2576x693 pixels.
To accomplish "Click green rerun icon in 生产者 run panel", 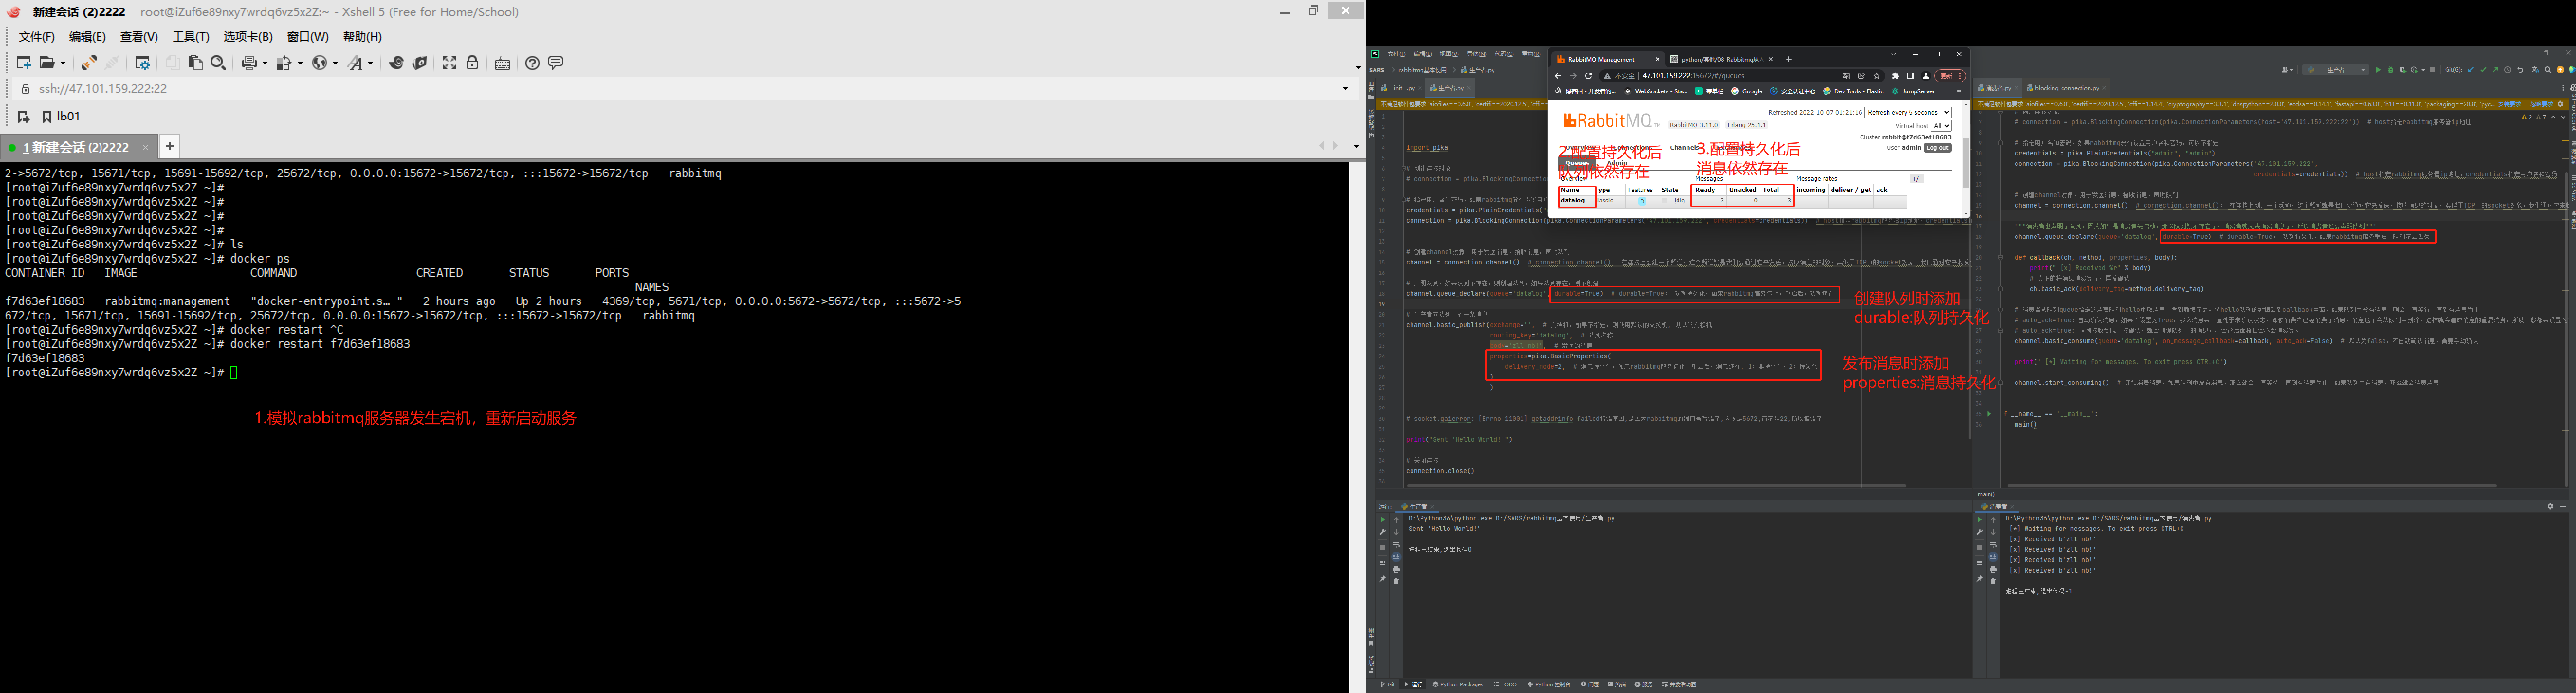I will 1383,520.
